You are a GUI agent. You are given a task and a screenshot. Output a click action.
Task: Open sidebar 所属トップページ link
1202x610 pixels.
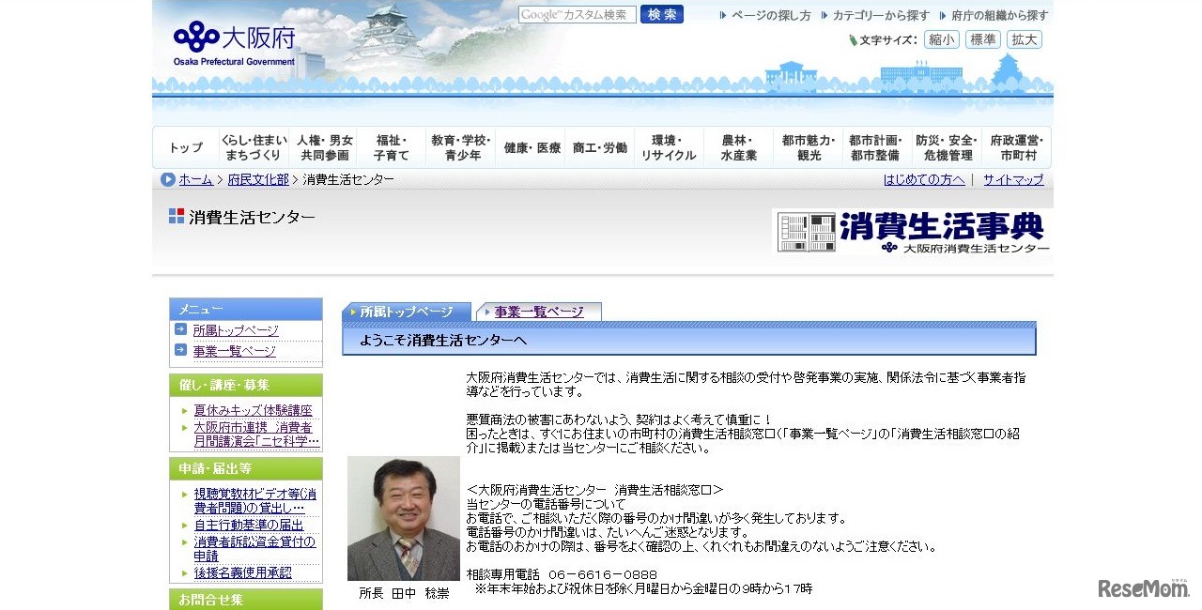[236, 330]
